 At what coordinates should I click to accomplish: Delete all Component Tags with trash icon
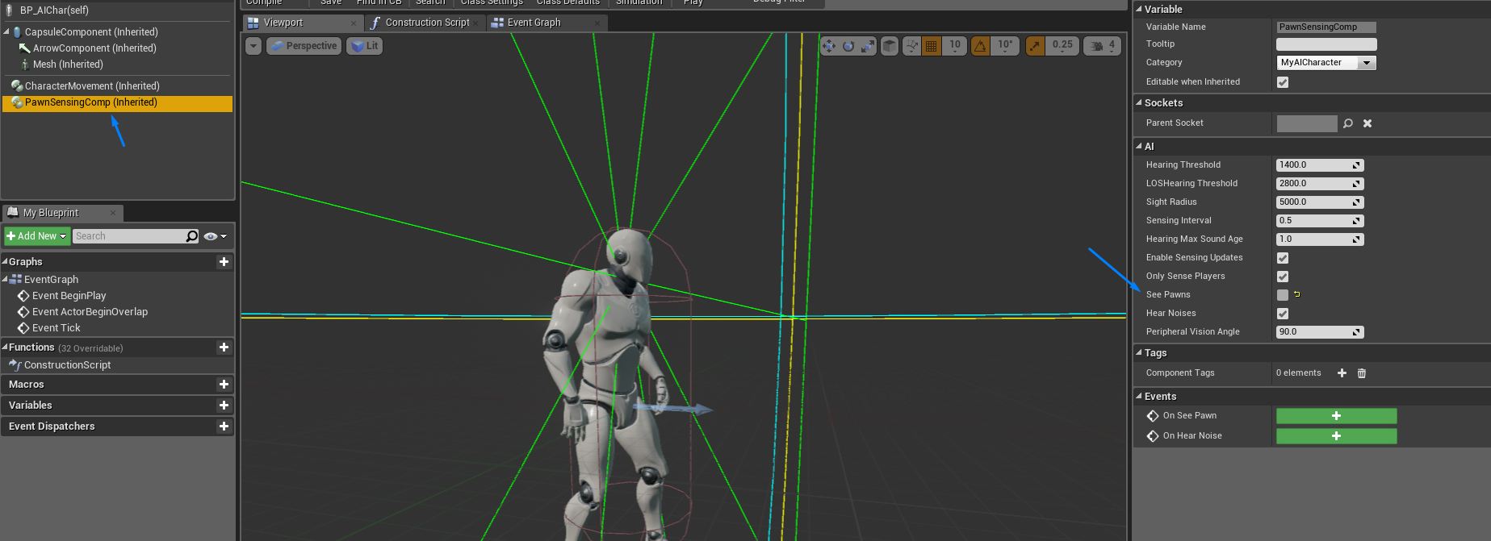(1362, 373)
